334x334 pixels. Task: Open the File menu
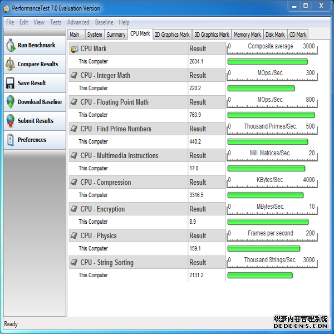10,22
